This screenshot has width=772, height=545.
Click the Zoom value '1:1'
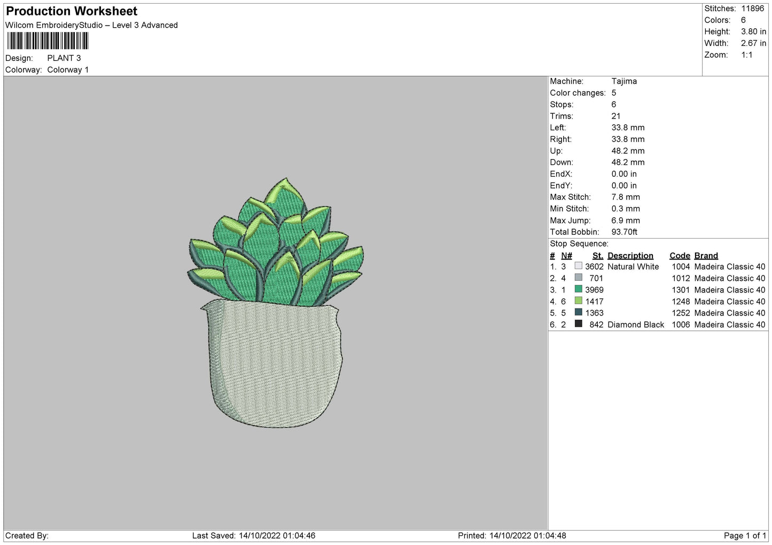[x=746, y=55]
